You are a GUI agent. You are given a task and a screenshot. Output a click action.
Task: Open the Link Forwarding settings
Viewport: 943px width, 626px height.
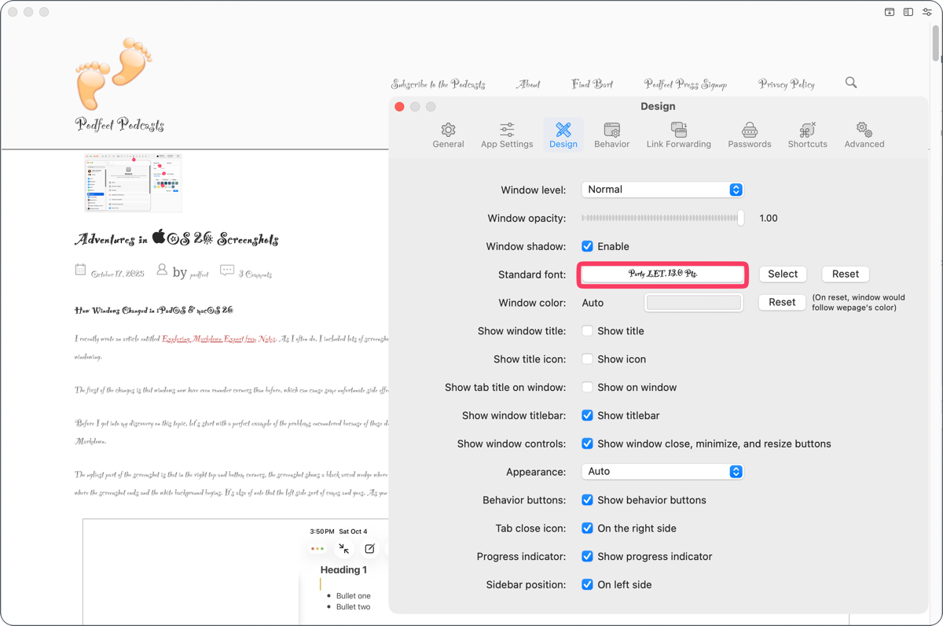click(679, 134)
